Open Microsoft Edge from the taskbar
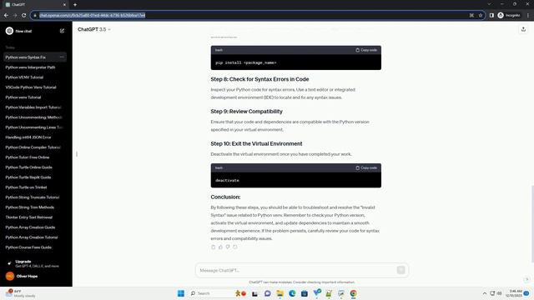Screen dimensions: 534x300 (x=292, y=293)
